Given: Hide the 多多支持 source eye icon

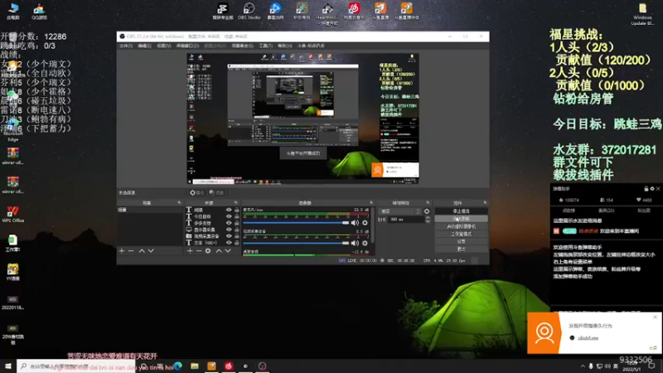Looking at the screenshot, I should 229,223.
